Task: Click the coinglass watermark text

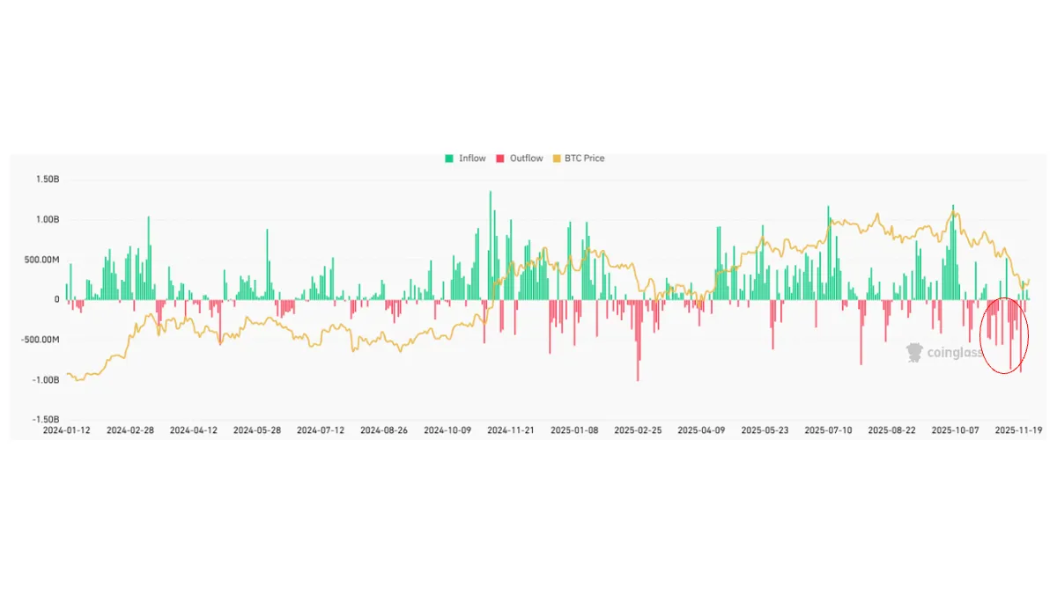Action: pos(955,353)
